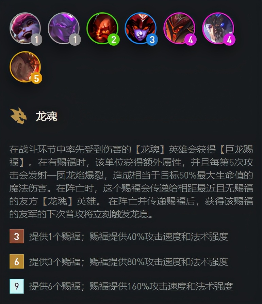Viewport: 262px width, 304px height.
Task: Select the light cyan tier 9 badge
Action: pos(17,286)
